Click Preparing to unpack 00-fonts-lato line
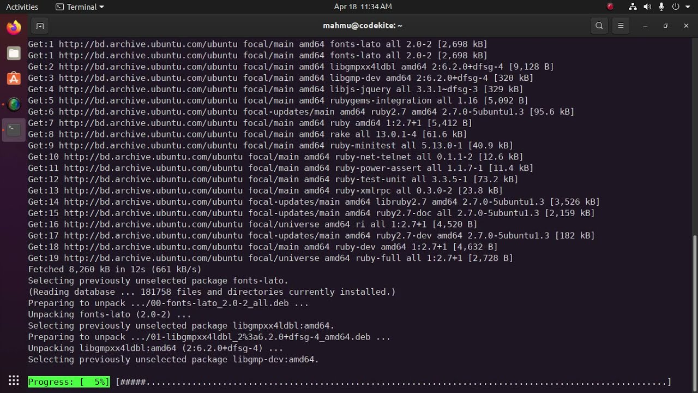 coord(169,303)
